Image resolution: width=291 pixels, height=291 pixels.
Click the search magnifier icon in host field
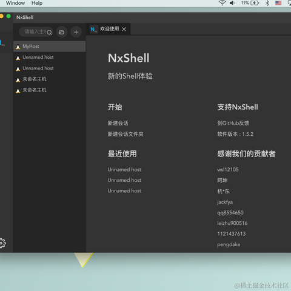49,32
